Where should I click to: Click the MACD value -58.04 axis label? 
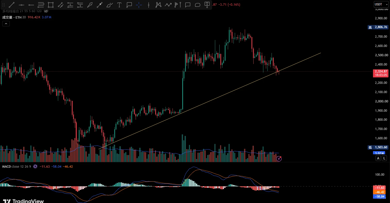[379, 197]
